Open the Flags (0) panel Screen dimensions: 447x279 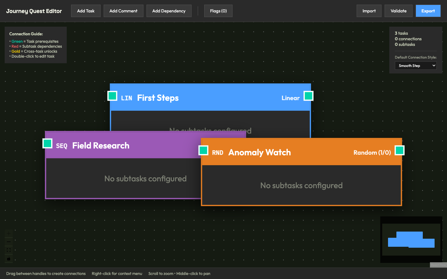218,11
